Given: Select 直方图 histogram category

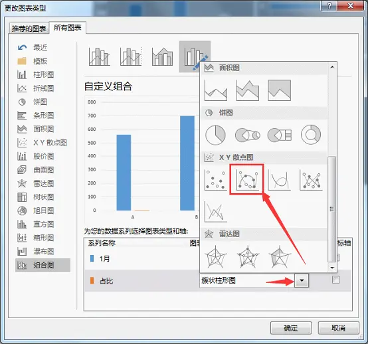Looking at the screenshot, I should click(x=43, y=224).
